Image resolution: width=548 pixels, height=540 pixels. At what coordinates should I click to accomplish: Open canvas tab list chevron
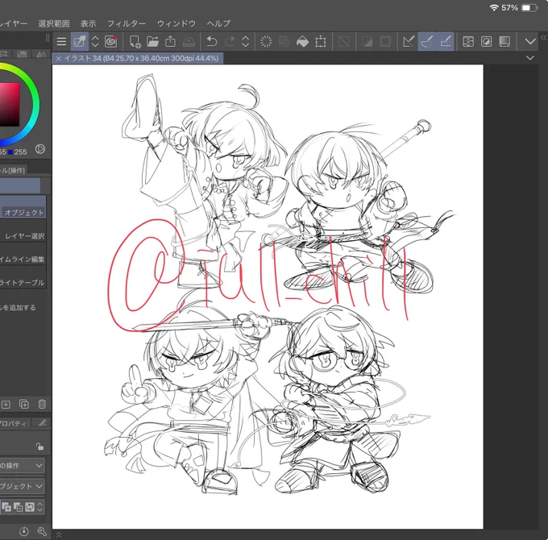pyautogui.click(x=530, y=58)
